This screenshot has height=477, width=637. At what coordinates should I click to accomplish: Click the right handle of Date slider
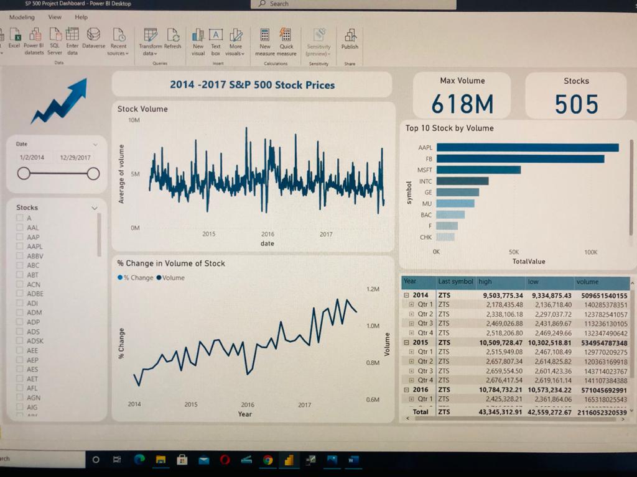[x=93, y=174]
